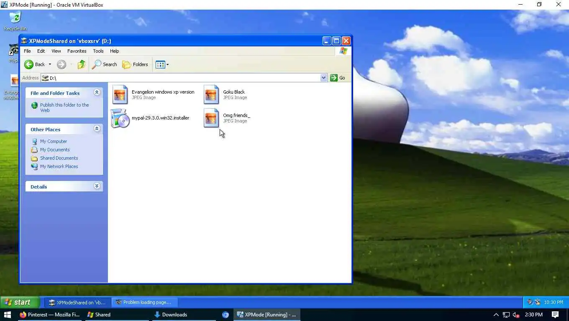Select the mypal installer disc icon

(120, 118)
